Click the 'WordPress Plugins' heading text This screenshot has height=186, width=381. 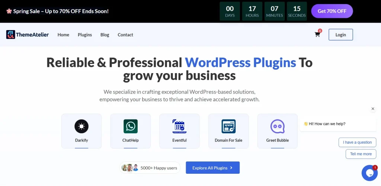tap(241, 63)
